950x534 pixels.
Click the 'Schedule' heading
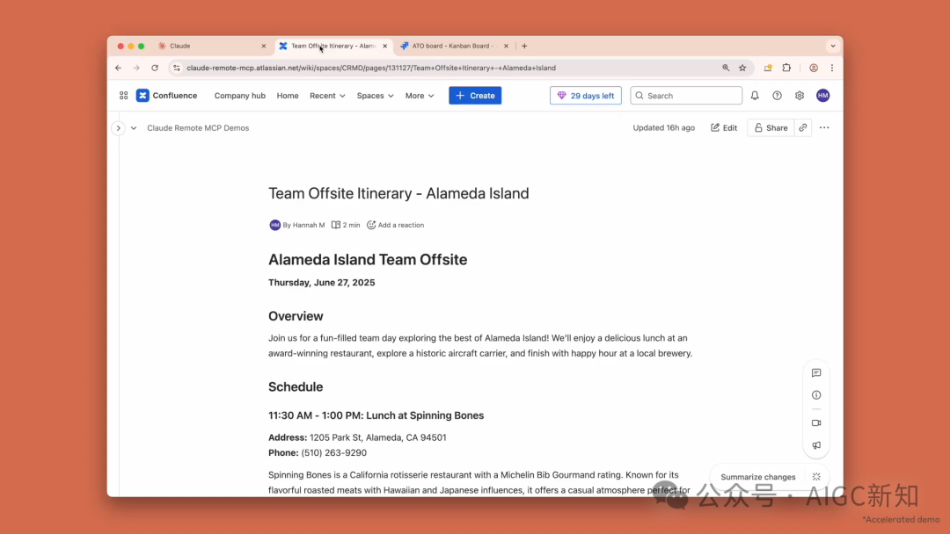pos(296,387)
